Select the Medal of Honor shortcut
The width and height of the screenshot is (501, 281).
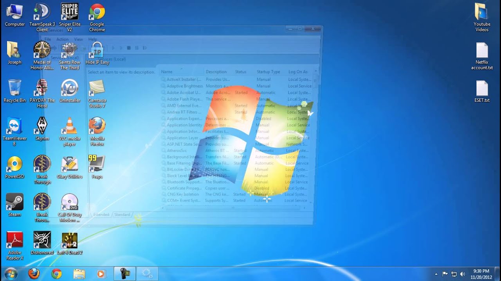click(42, 56)
